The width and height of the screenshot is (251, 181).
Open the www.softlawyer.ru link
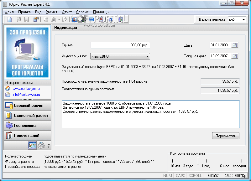(x=26, y=89)
